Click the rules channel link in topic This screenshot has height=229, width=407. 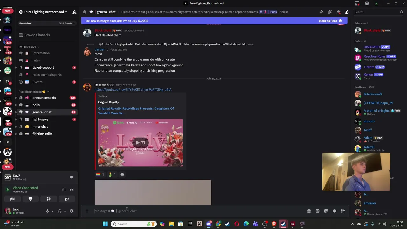pyautogui.click(x=268, y=12)
